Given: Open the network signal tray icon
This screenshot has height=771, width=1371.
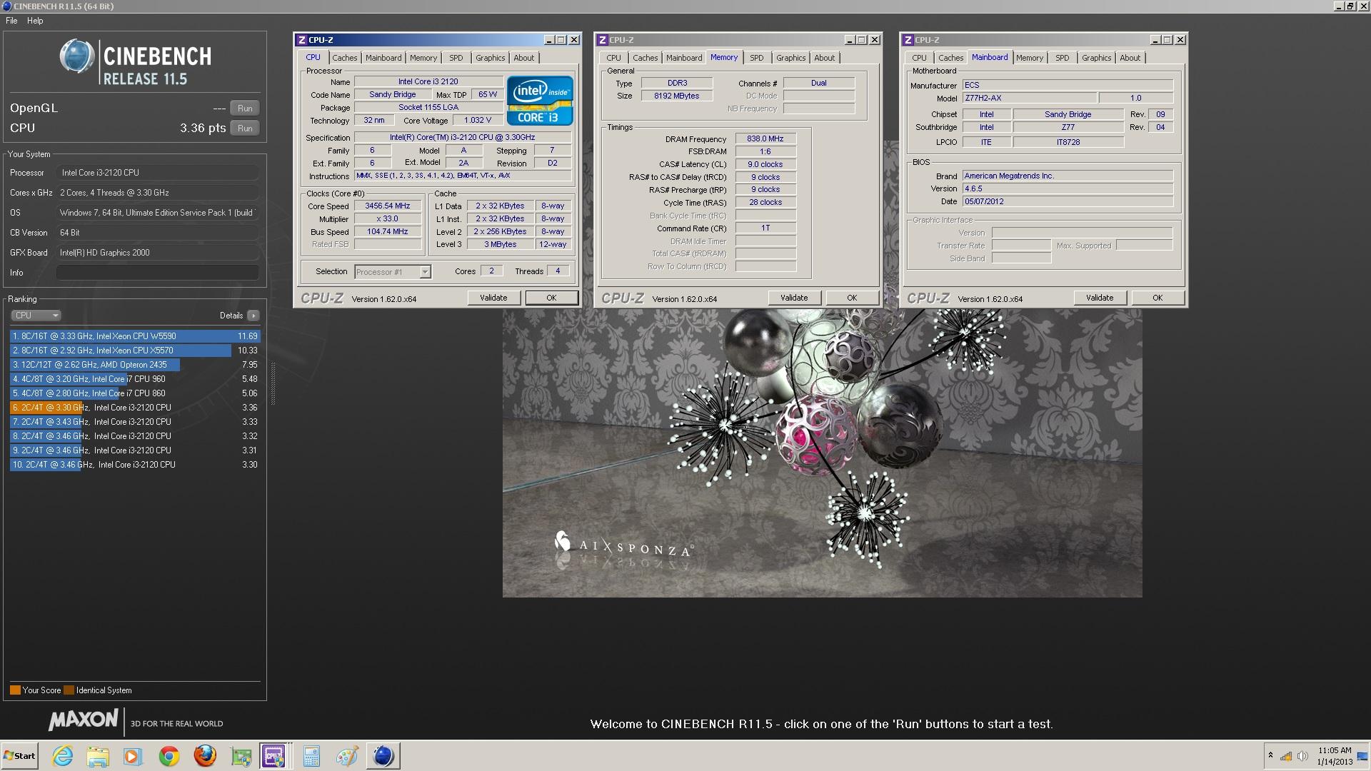Looking at the screenshot, I should tap(1285, 756).
